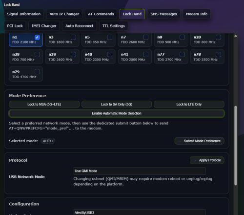Open the USB Network Mode dropdown
Viewport: 244px width, 215px height.
click(x=140, y=171)
